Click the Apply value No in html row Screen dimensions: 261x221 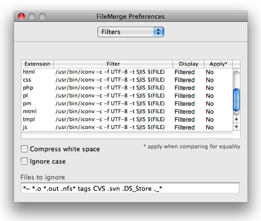209,72
